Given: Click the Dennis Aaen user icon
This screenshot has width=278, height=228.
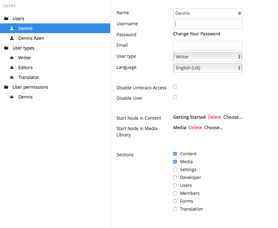Looking at the screenshot, I should pos(12,38).
